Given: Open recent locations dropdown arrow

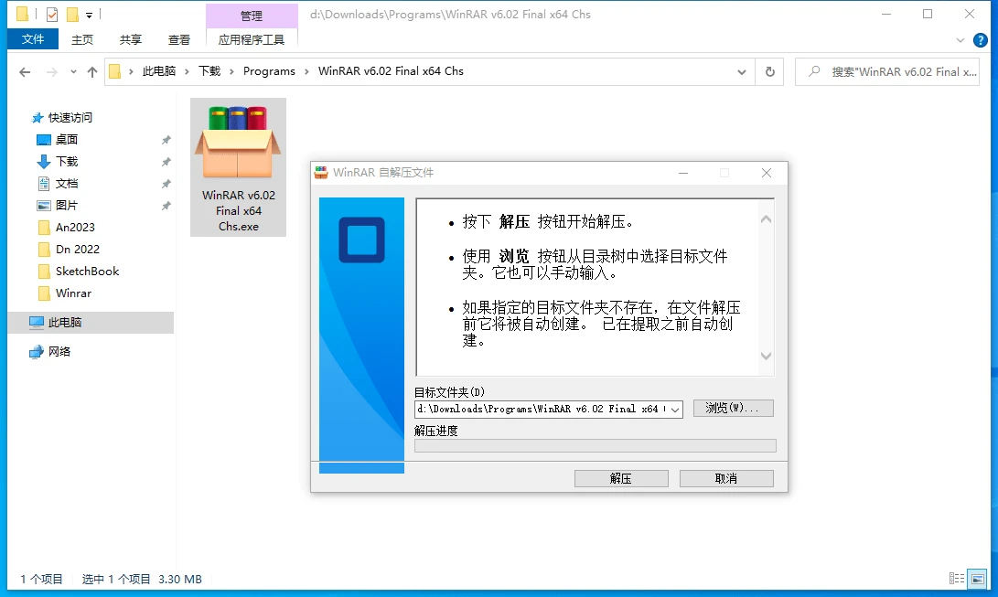Looking at the screenshot, I should (x=73, y=72).
